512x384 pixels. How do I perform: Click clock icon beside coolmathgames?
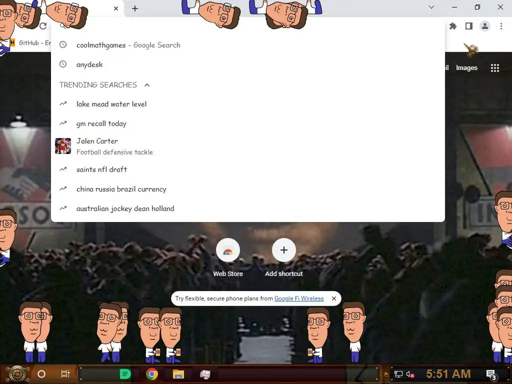point(63,44)
